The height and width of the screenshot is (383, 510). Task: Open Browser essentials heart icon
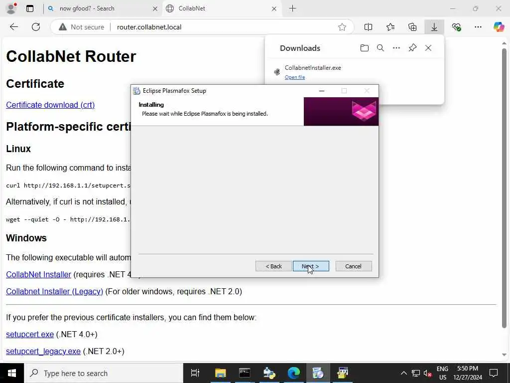coord(456,27)
